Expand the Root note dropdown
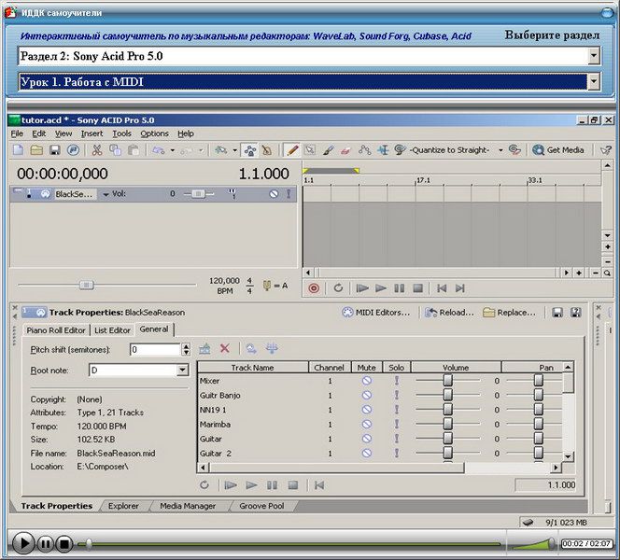 pyautogui.click(x=182, y=371)
